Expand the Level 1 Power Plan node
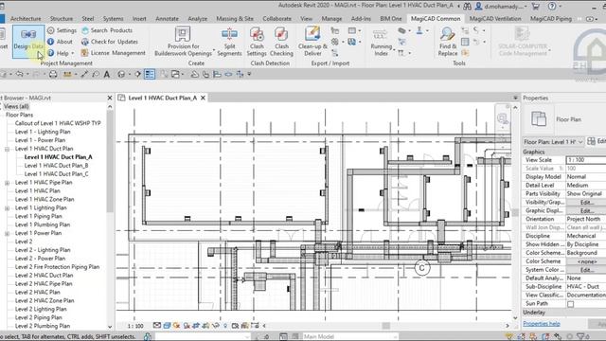This screenshot has width=606, height=341. click(7, 234)
